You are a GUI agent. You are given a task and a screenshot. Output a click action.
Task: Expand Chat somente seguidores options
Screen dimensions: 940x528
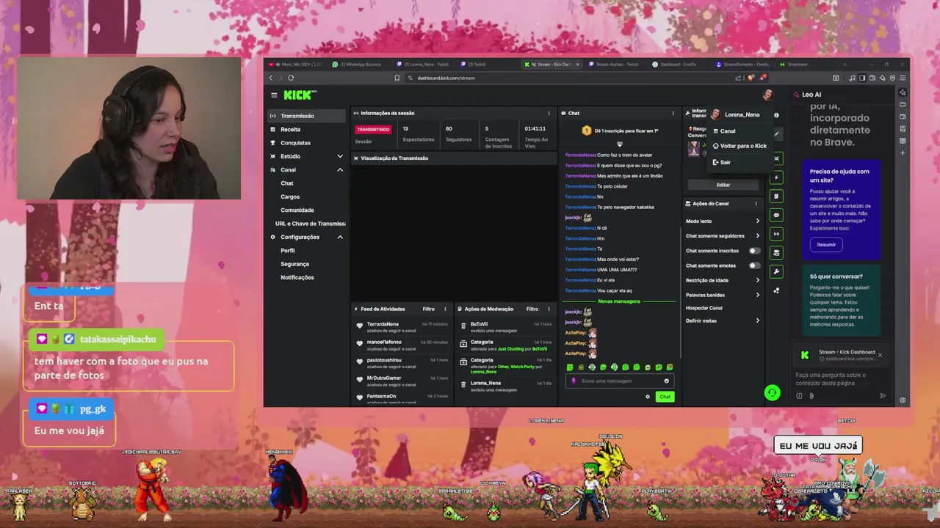point(758,236)
